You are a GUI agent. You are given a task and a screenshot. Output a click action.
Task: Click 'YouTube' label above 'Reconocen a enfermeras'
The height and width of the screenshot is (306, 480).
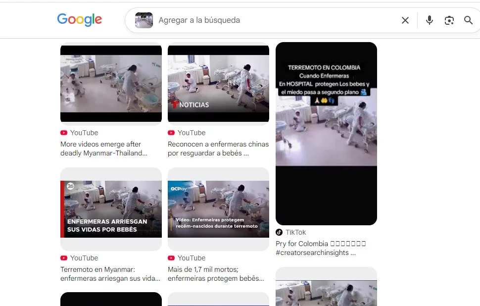(192, 133)
